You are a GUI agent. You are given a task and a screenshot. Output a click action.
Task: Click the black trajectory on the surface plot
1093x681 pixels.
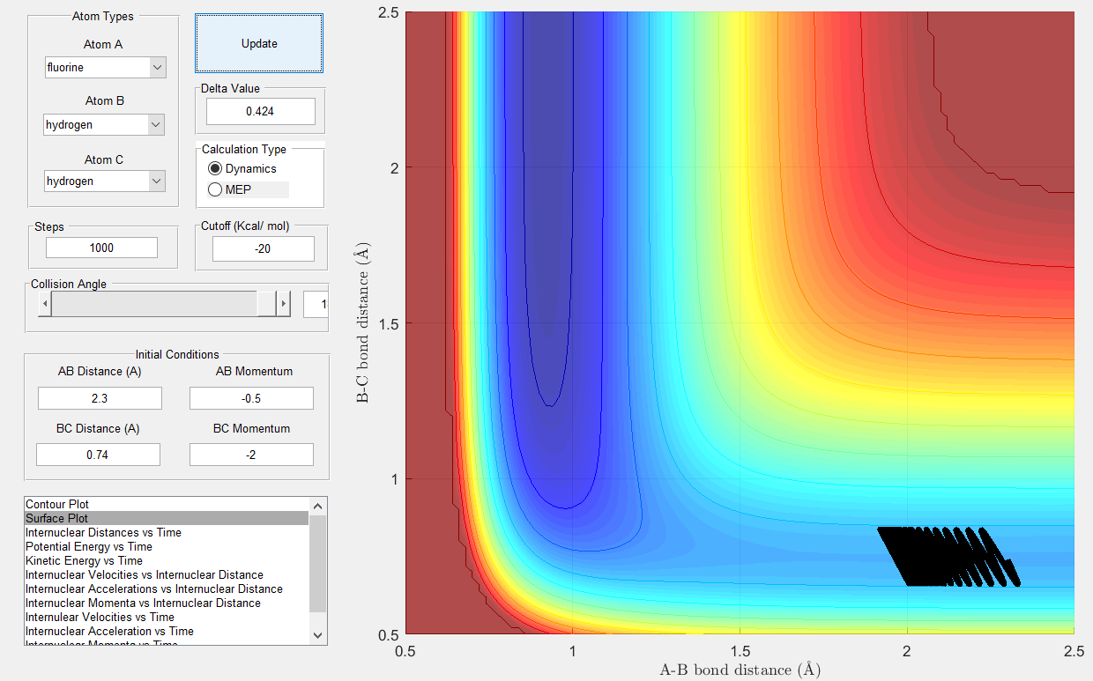tap(948, 557)
